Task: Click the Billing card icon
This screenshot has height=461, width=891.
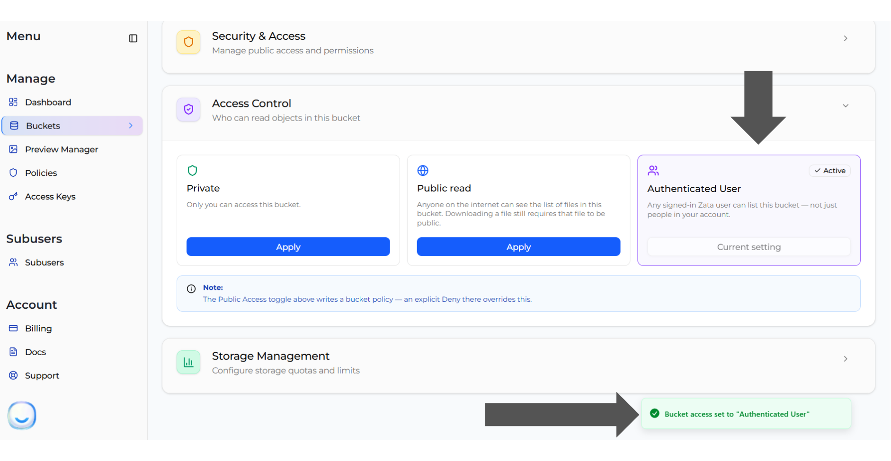Action: (13, 328)
